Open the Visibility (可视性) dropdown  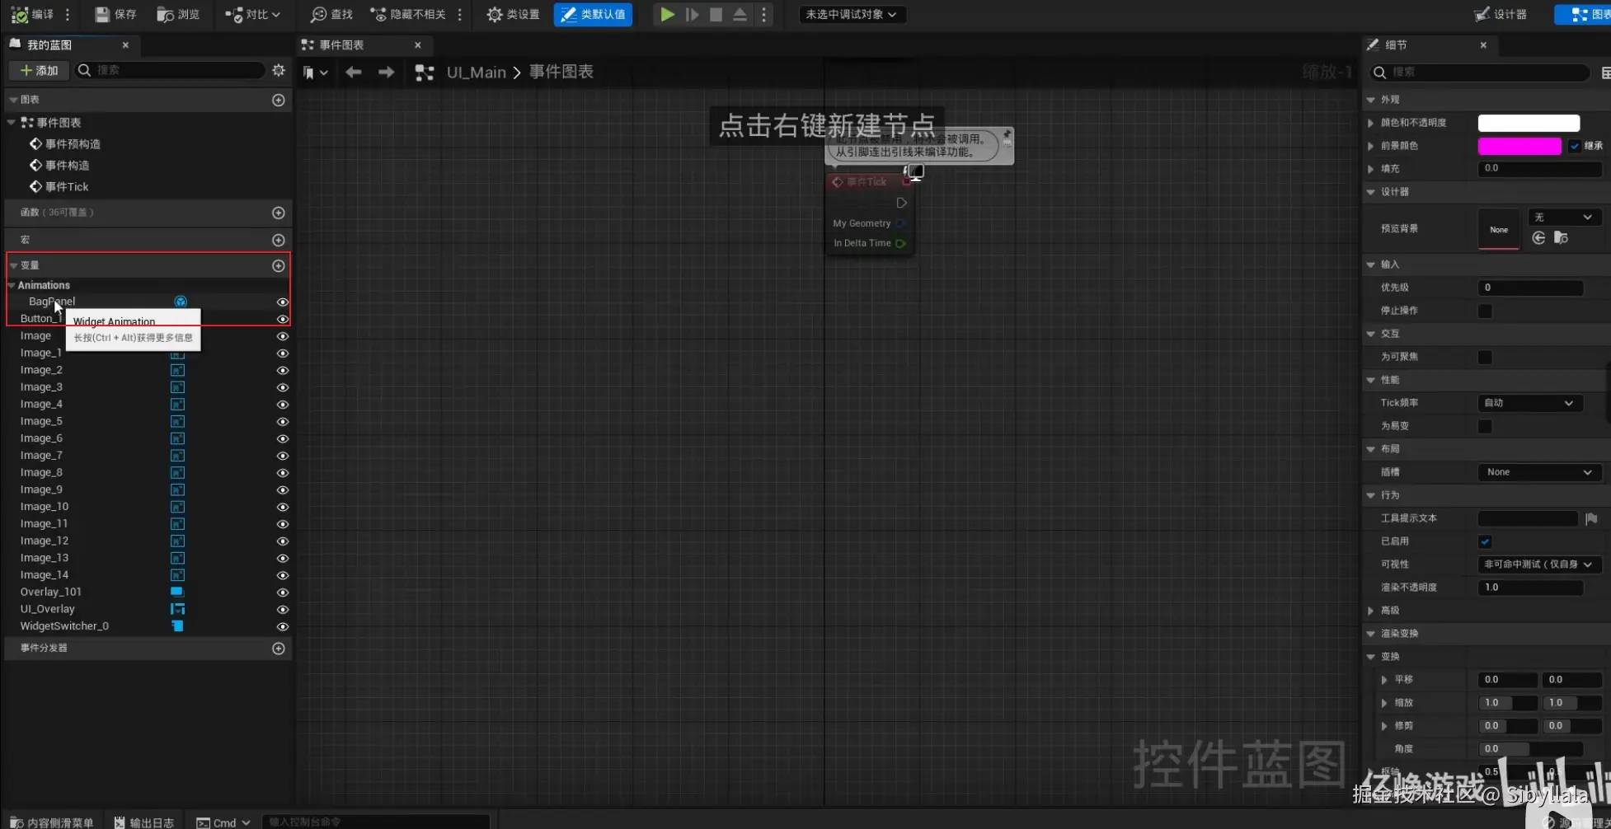pyautogui.click(x=1538, y=564)
